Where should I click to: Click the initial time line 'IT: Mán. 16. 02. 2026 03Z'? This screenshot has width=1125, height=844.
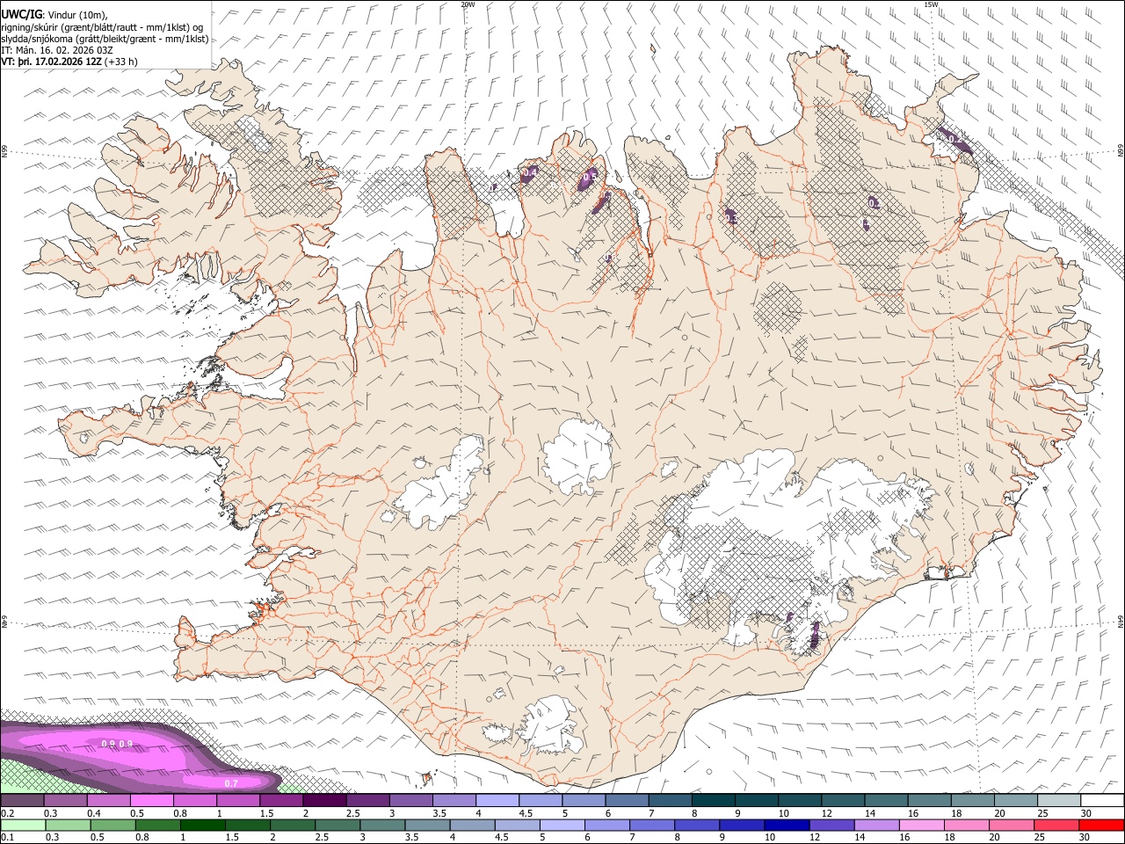click(57, 50)
